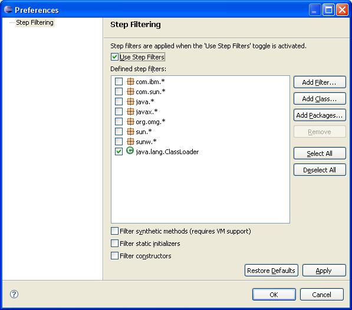352x310 pixels.
Task: Select the org.omg.* filter text
Action: click(150, 122)
